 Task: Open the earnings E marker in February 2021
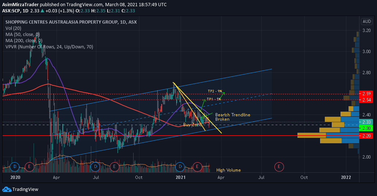[197, 167]
